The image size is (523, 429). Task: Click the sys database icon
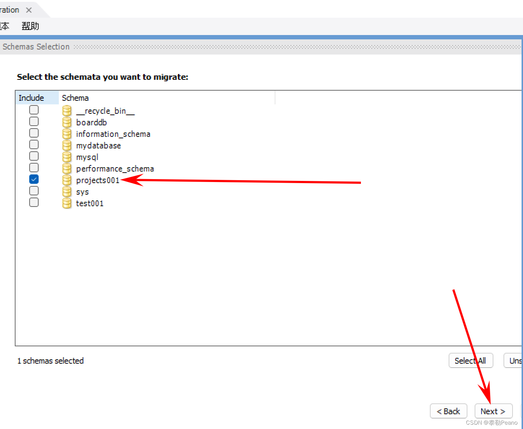[67, 191]
